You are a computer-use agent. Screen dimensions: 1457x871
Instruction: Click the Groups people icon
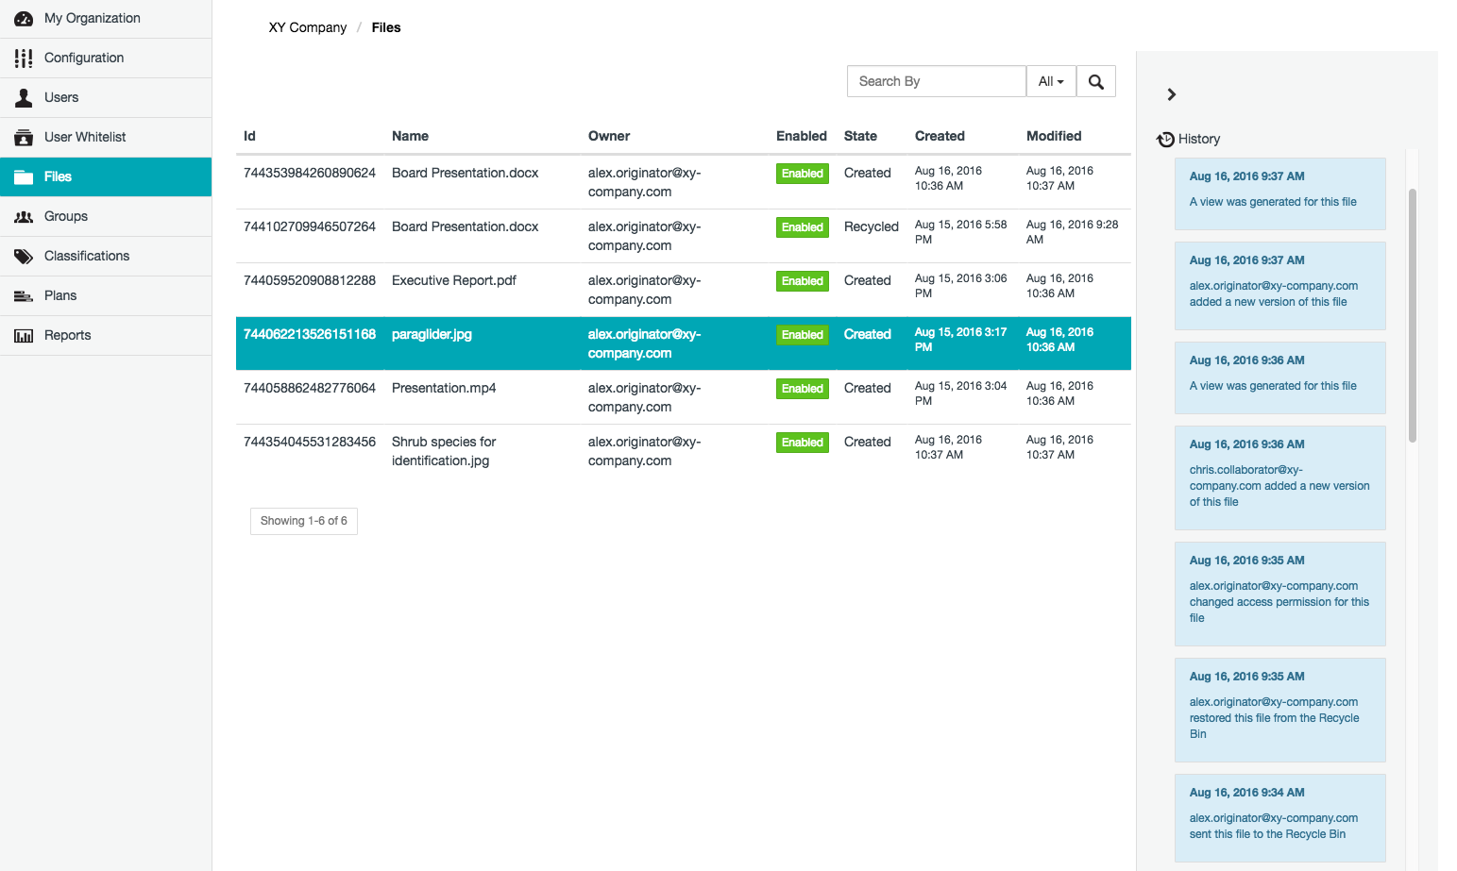[24, 217]
